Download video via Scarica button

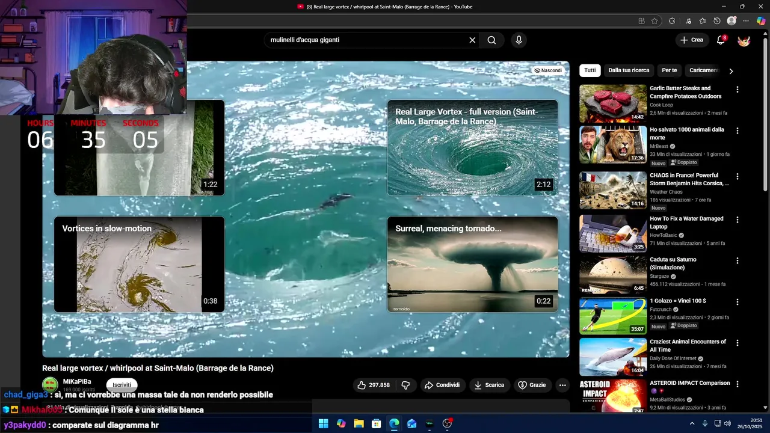489,385
